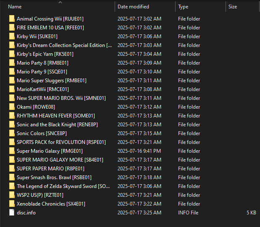260x227 pixels.
Task: Click date '2025-07-17 3:12 AM' of Okami
Action: pyautogui.click(x=139, y=107)
